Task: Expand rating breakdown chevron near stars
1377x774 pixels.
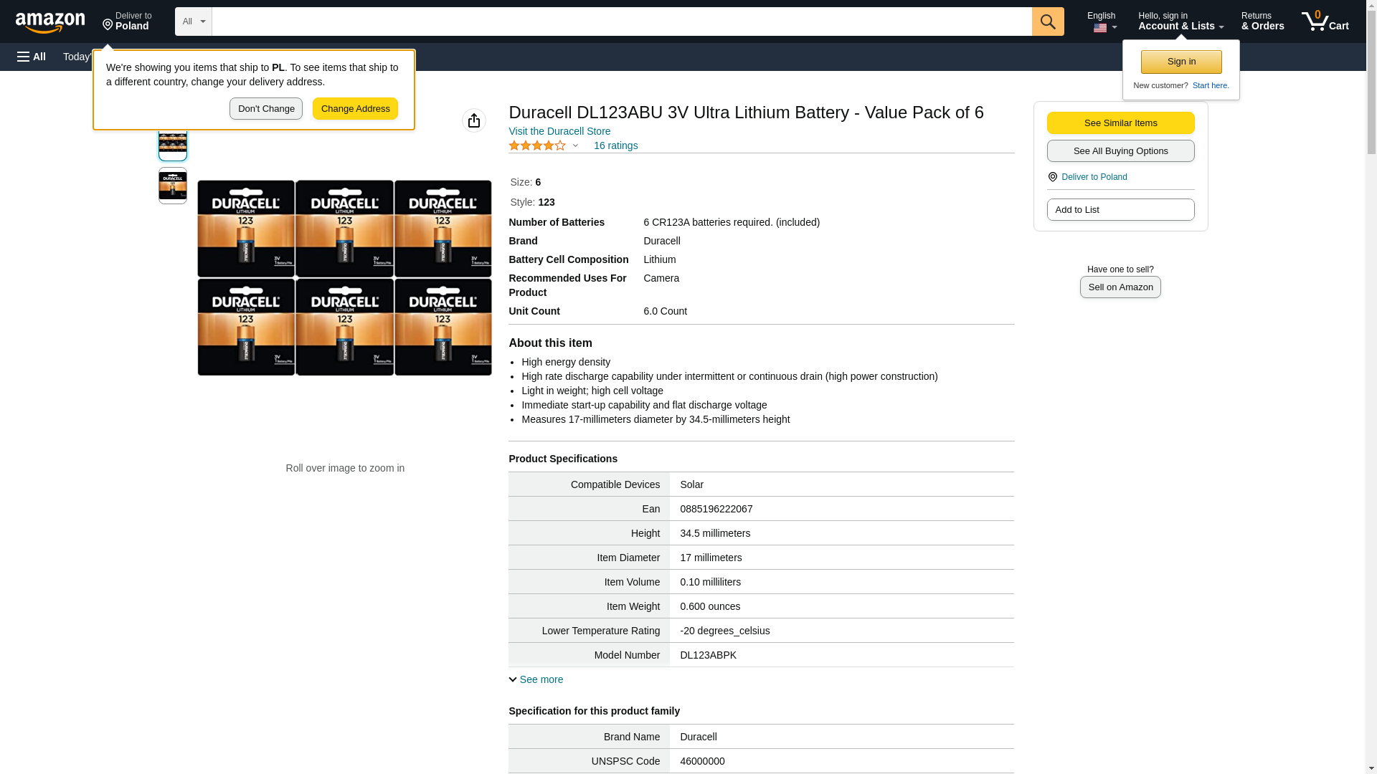Action: click(575, 145)
